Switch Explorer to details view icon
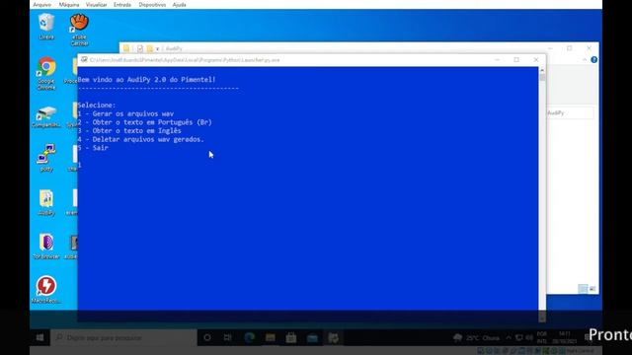This screenshot has height=355, width=632. tap(583, 289)
